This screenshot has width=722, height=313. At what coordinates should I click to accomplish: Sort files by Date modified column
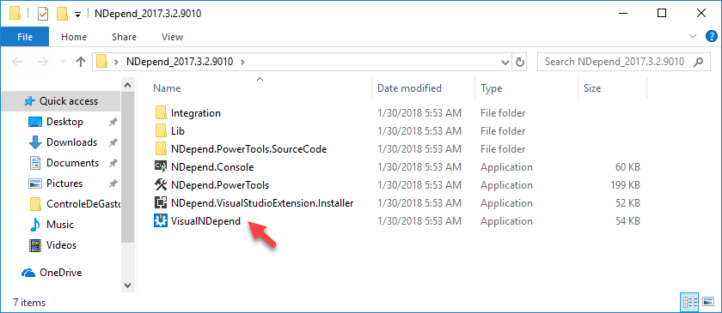point(409,87)
